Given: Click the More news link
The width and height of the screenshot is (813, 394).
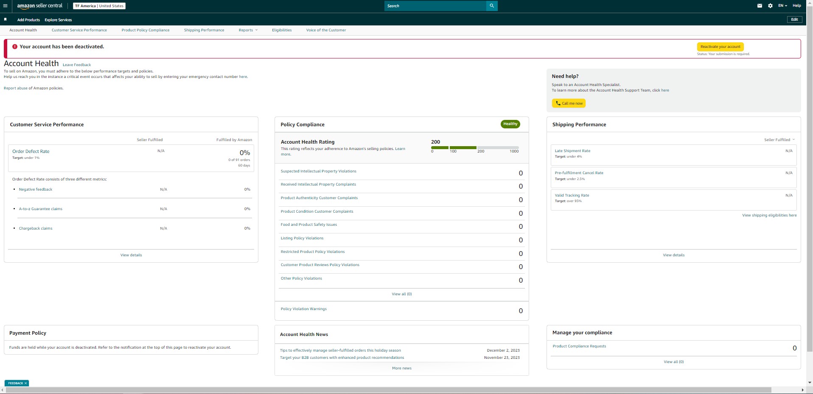Looking at the screenshot, I should click(402, 368).
